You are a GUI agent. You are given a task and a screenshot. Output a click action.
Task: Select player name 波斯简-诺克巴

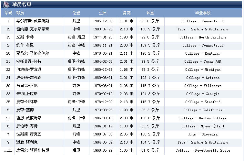click(29, 134)
